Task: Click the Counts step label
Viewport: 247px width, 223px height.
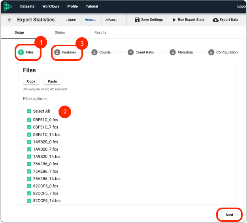Action: click(x=105, y=52)
